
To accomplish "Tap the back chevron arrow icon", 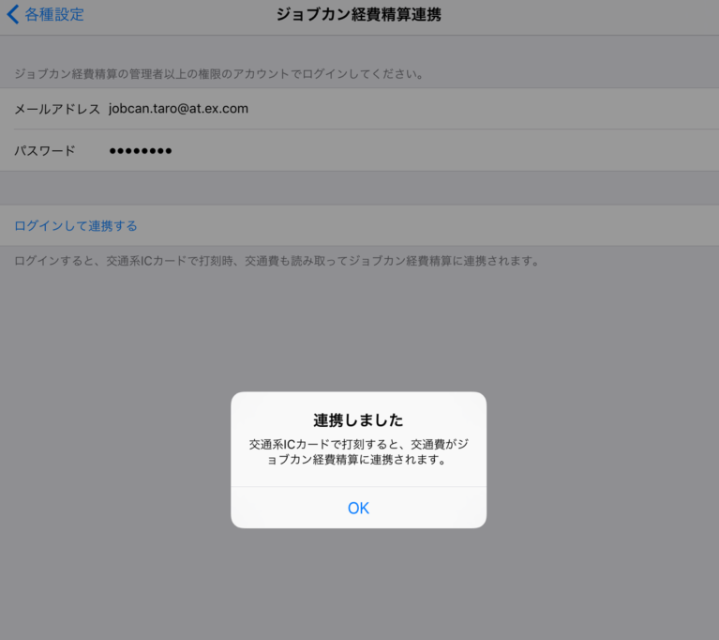I will pos(12,15).
